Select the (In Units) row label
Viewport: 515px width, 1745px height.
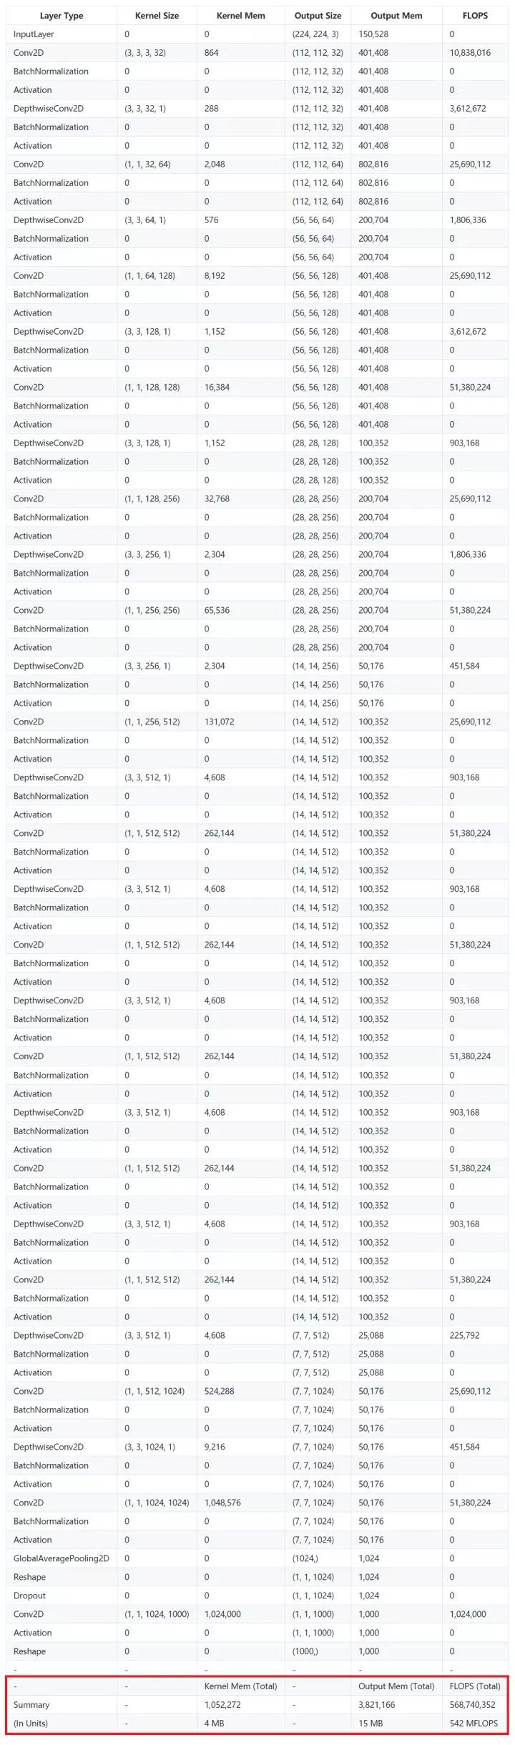31,1723
